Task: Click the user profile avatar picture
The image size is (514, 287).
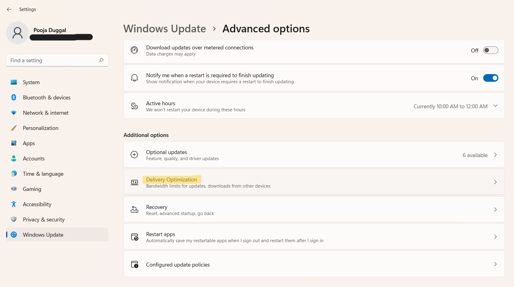Action: (17, 33)
